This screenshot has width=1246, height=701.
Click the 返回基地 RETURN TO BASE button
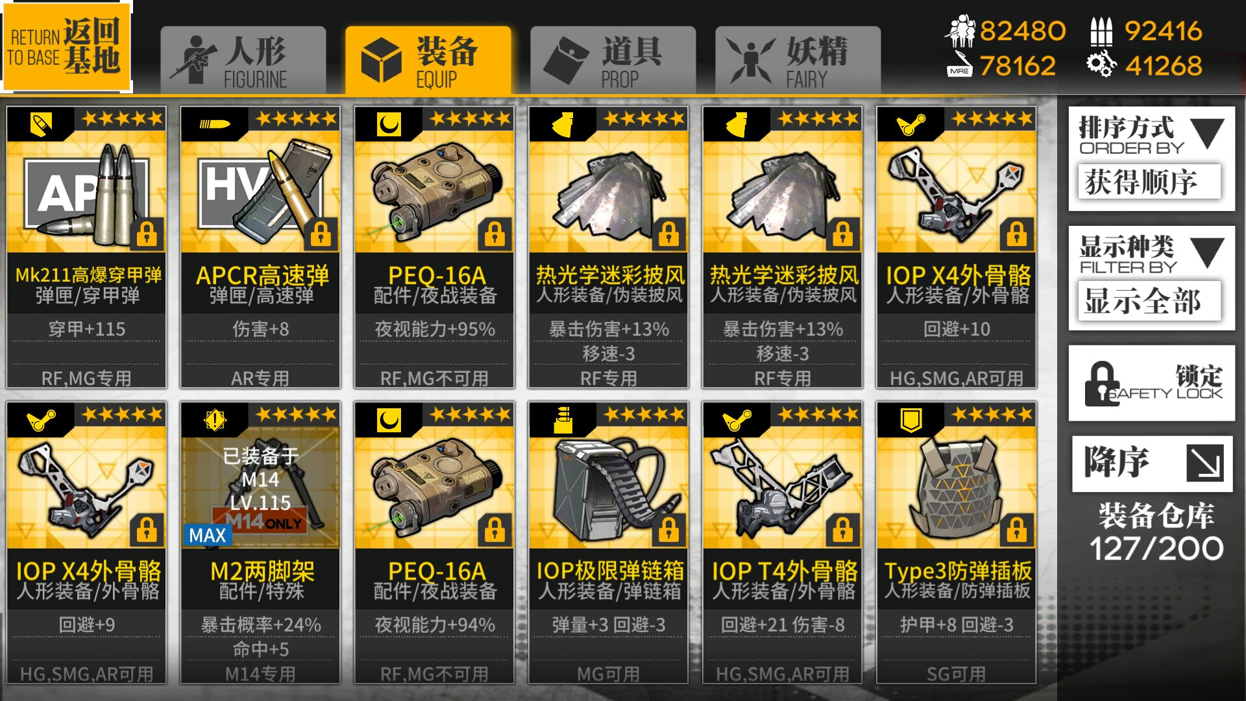coord(66,47)
